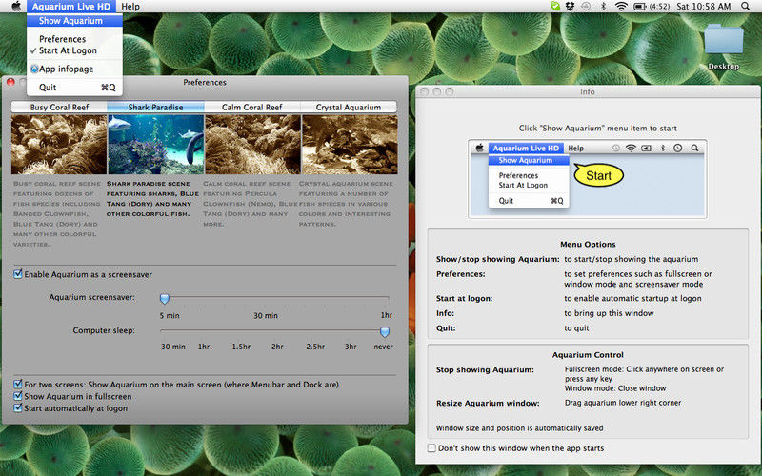The image size is (762, 476).
Task: Choose Quit from the app menu
Action: click(74, 88)
